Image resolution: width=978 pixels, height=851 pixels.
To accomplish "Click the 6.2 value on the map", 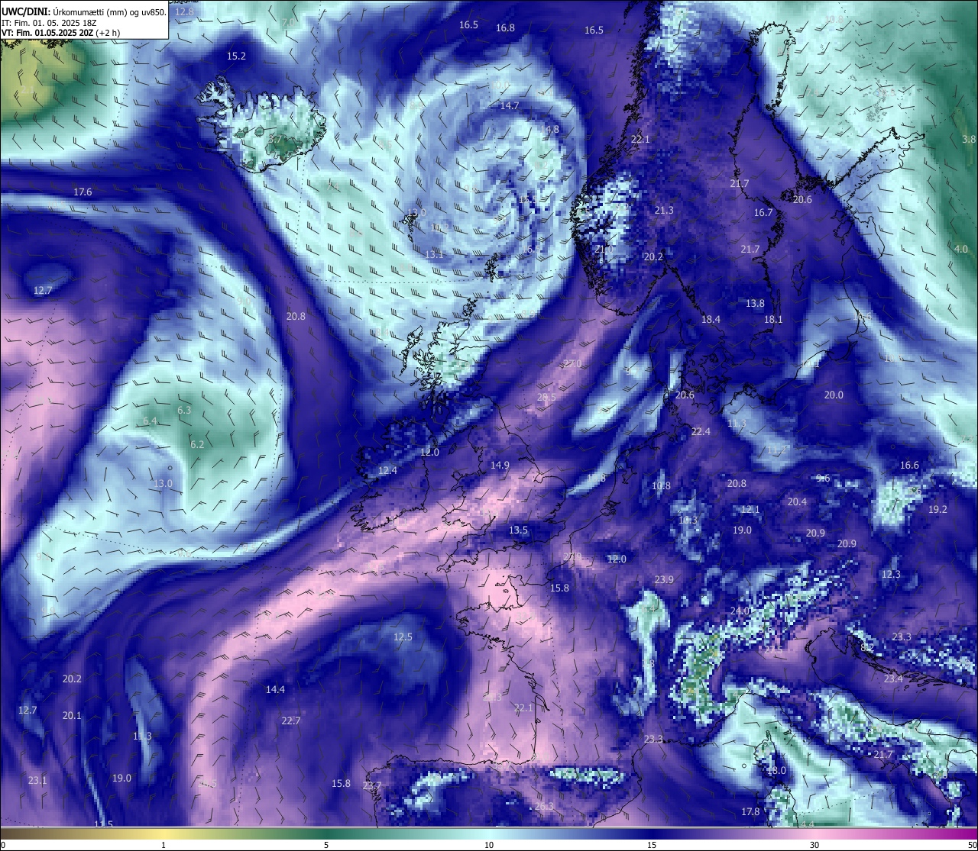I will pyautogui.click(x=197, y=445).
